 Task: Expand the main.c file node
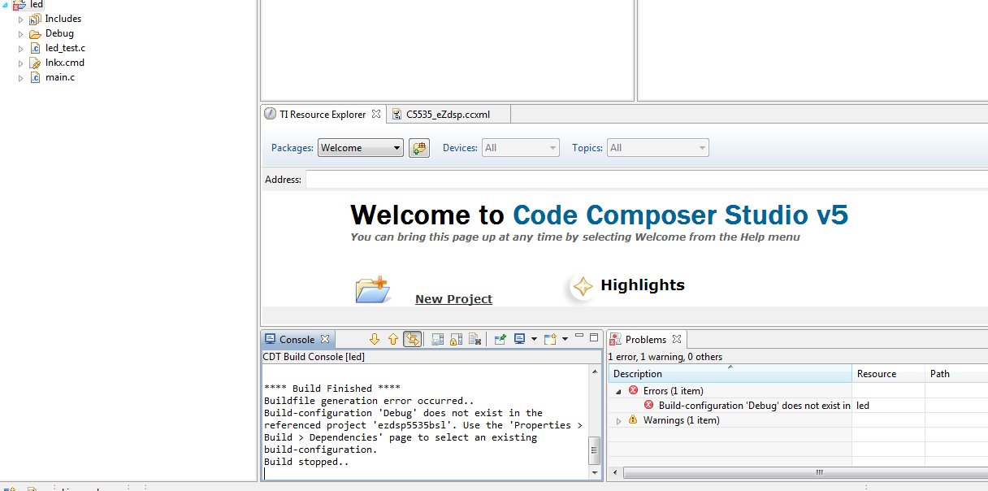point(21,77)
